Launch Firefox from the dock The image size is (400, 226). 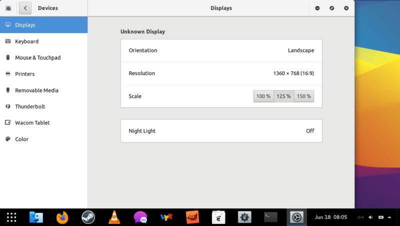62,217
